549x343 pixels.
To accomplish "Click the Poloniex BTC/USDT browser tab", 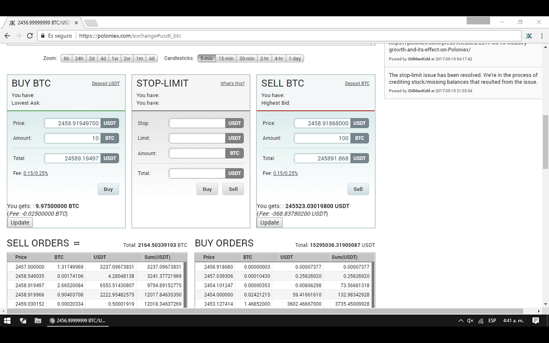I will [x=43, y=22].
